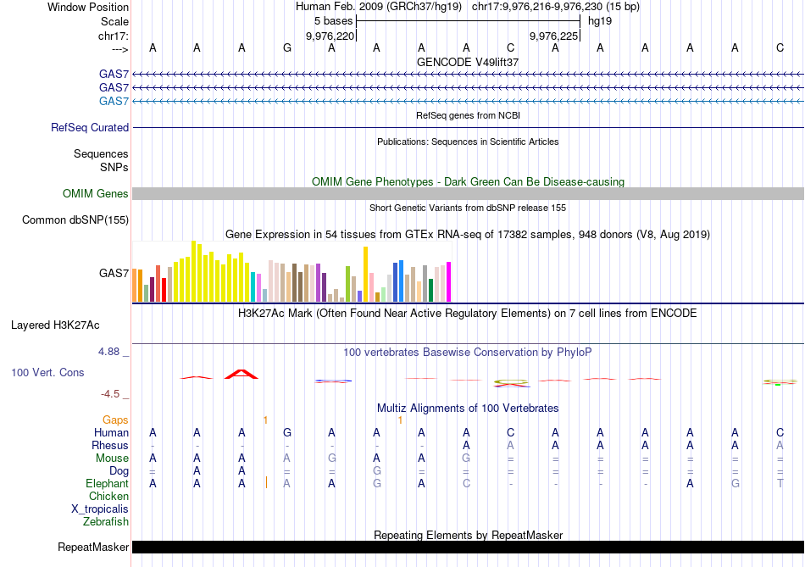Click the chr17: base position label
The height and width of the screenshot is (567, 805).
pos(114,36)
